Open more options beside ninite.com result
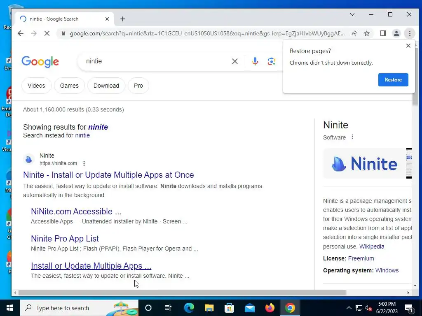 tap(84, 163)
